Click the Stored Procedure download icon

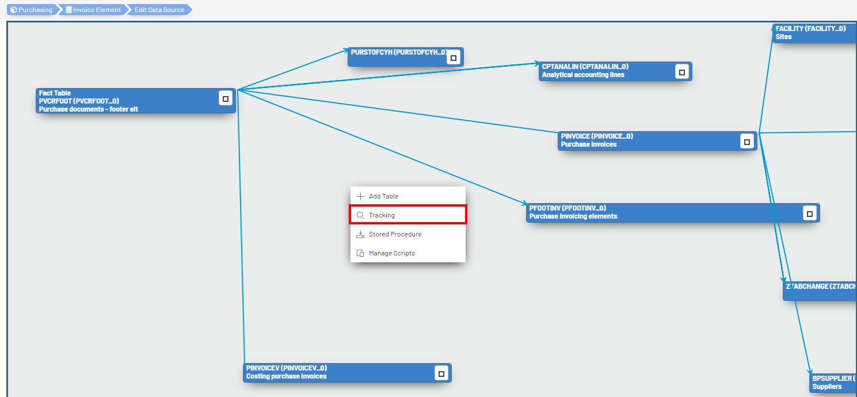tap(360, 234)
